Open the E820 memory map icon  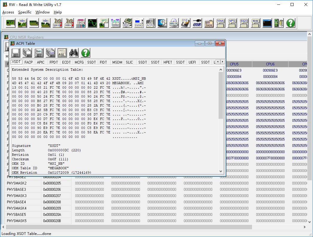(244, 23)
